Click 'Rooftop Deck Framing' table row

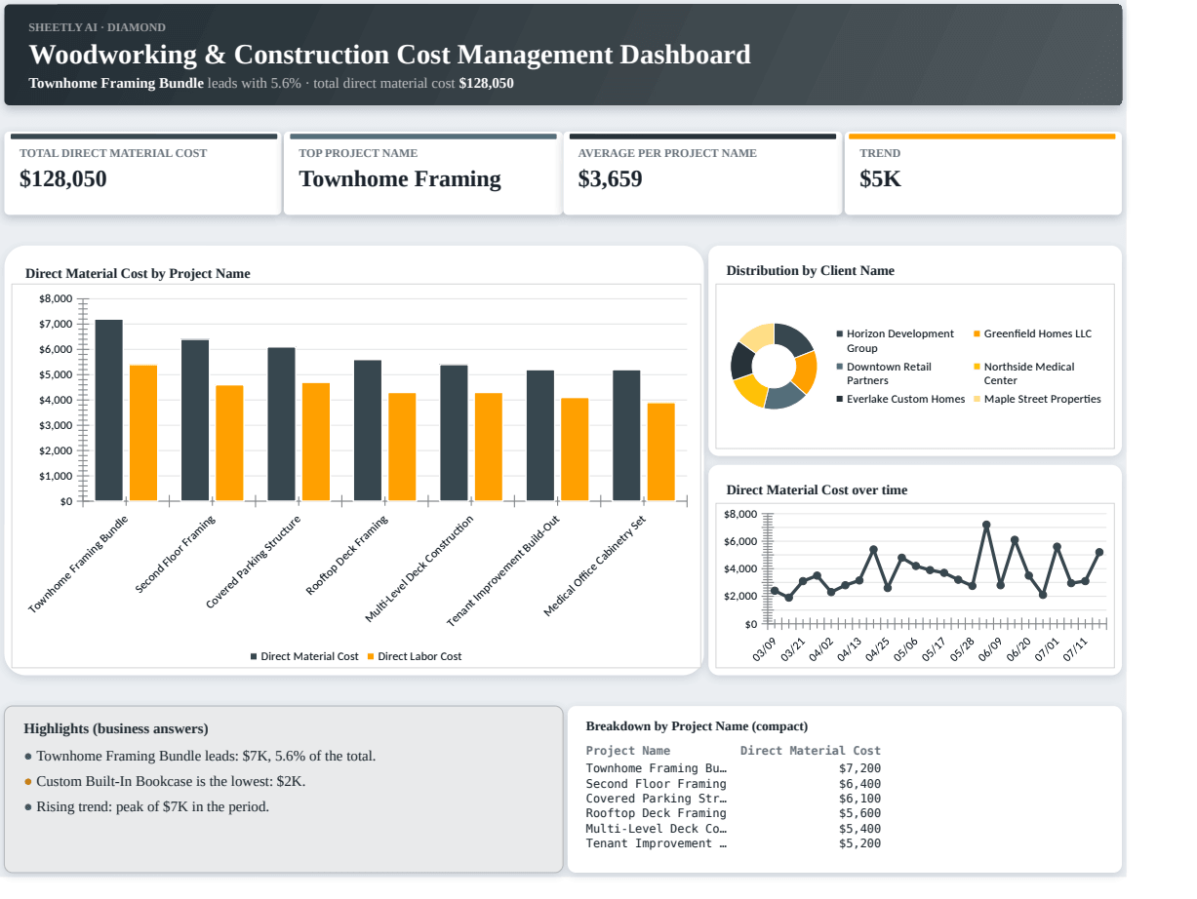click(x=734, y=813)
